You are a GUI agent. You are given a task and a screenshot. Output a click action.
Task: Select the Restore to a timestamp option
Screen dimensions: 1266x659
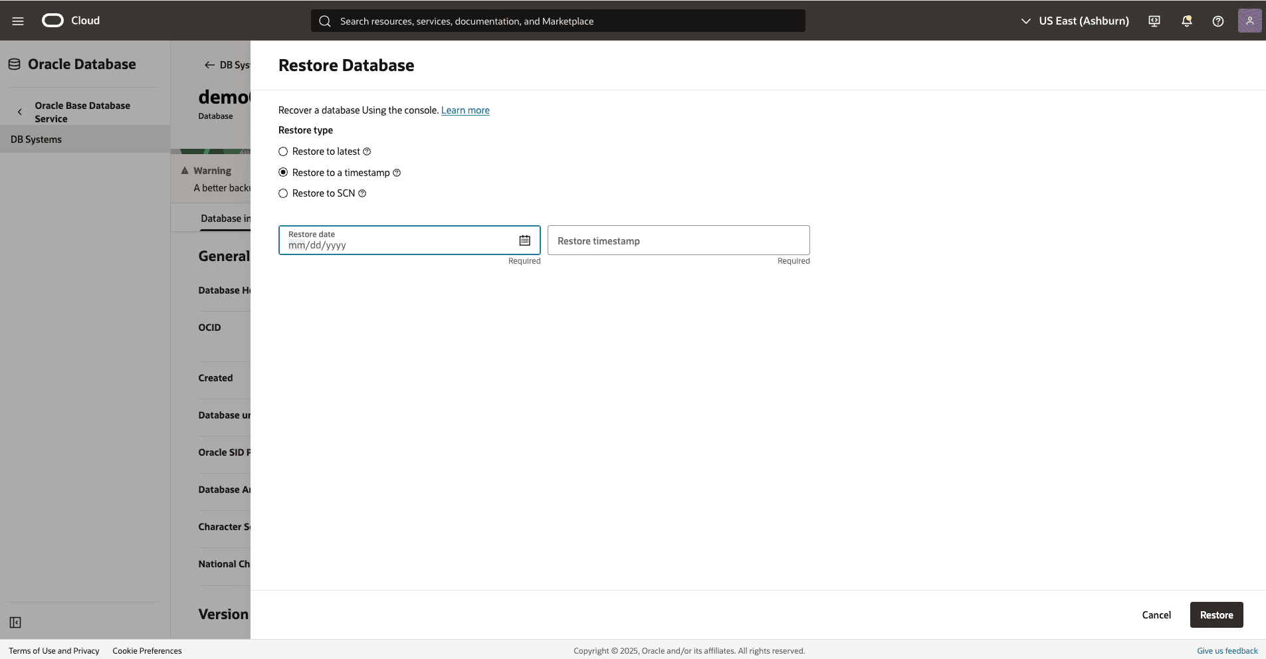[283, 172]
